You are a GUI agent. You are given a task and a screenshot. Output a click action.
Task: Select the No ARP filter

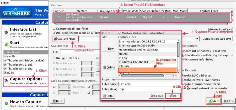click(147, 54)
